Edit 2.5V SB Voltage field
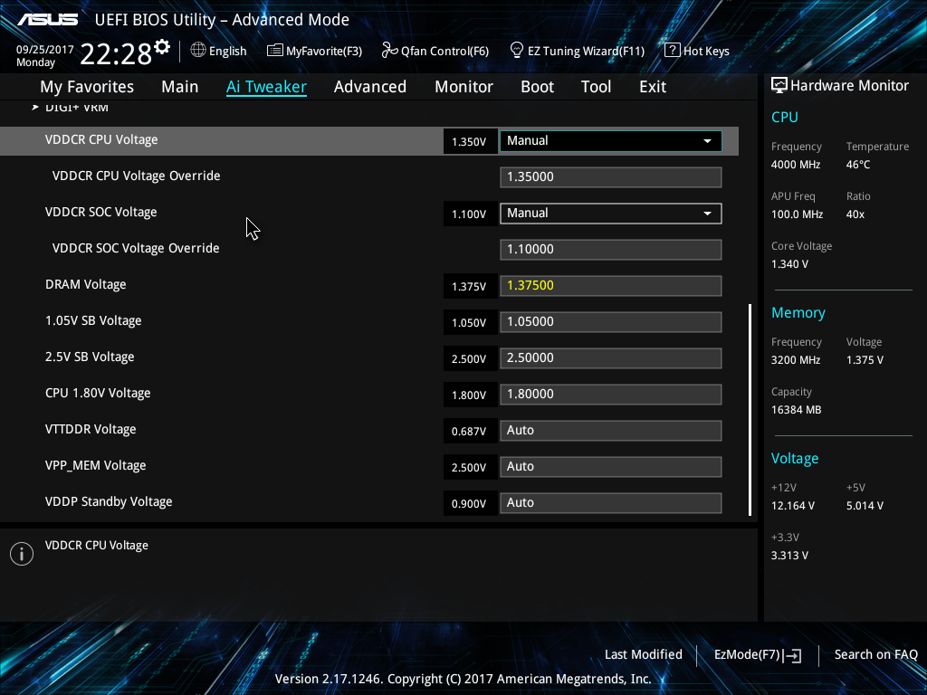This screenshot has width=927, height=695. [611, 358]
